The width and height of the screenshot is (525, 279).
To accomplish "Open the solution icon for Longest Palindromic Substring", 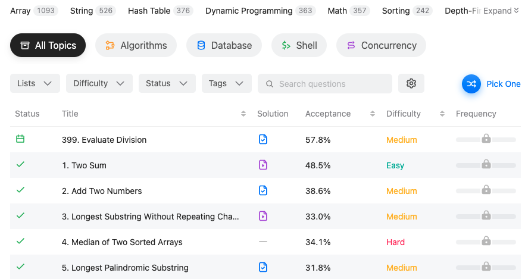I will [x=263, y=267].
